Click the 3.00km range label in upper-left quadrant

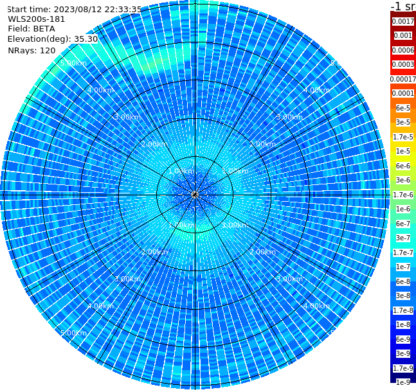[127, 117]
